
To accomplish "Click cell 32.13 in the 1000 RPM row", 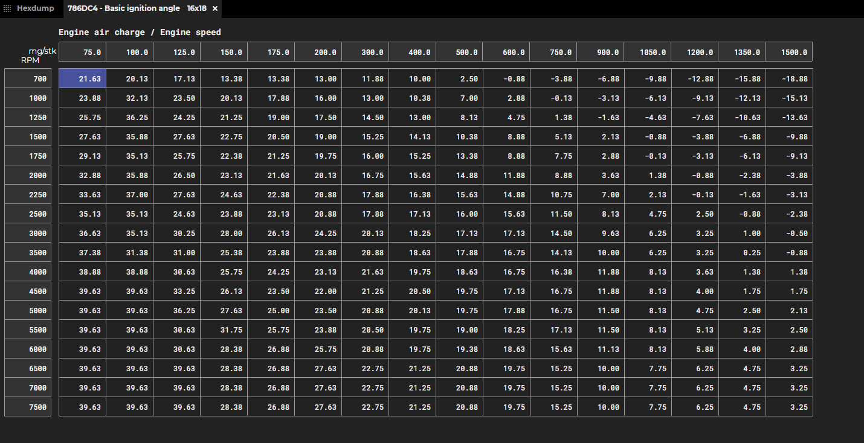I will pyautogui.click(x=129, y=98).
